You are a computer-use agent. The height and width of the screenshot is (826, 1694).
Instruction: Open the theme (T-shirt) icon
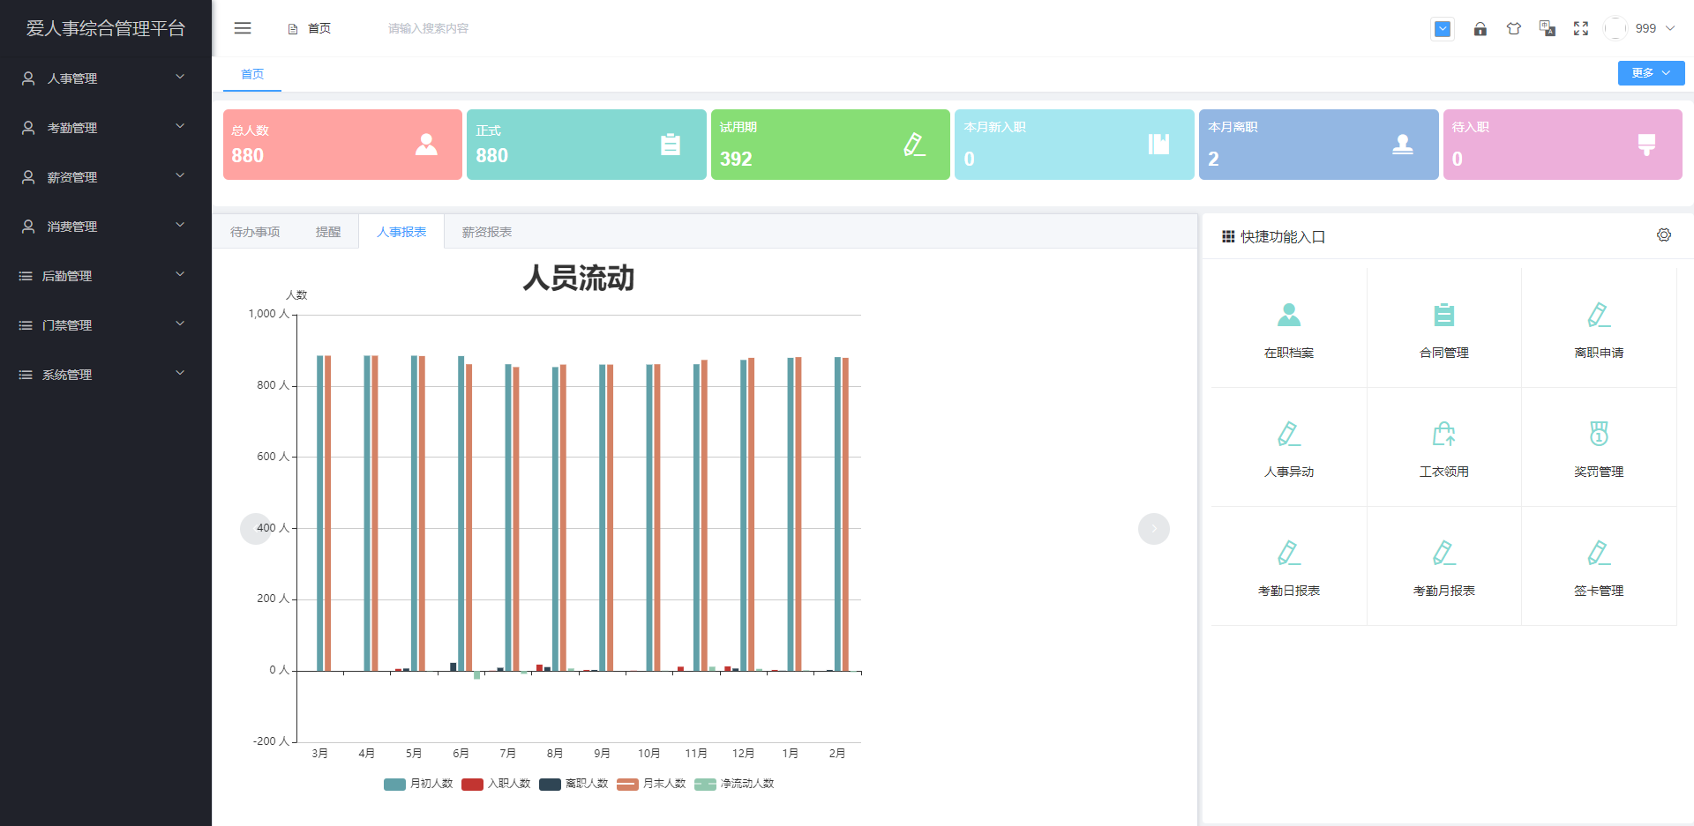pos(1514,29)
